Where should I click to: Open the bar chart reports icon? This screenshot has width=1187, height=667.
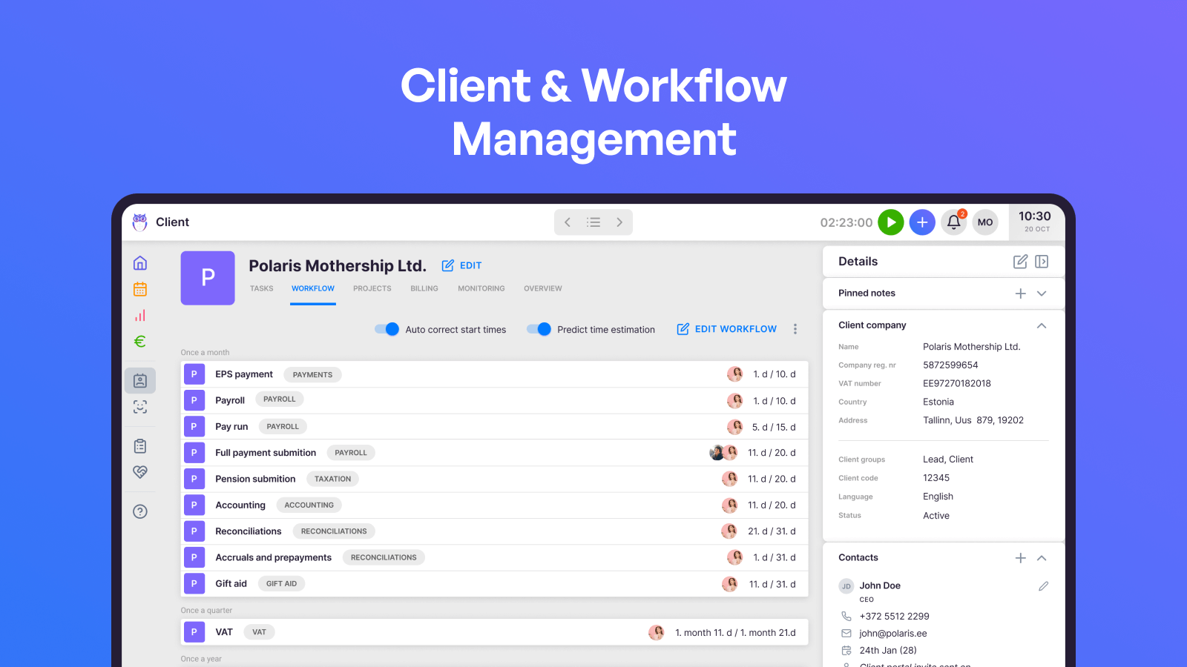[x=140, y=316]
